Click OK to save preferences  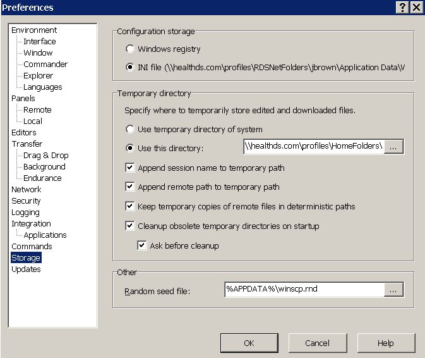click(249, 343)
